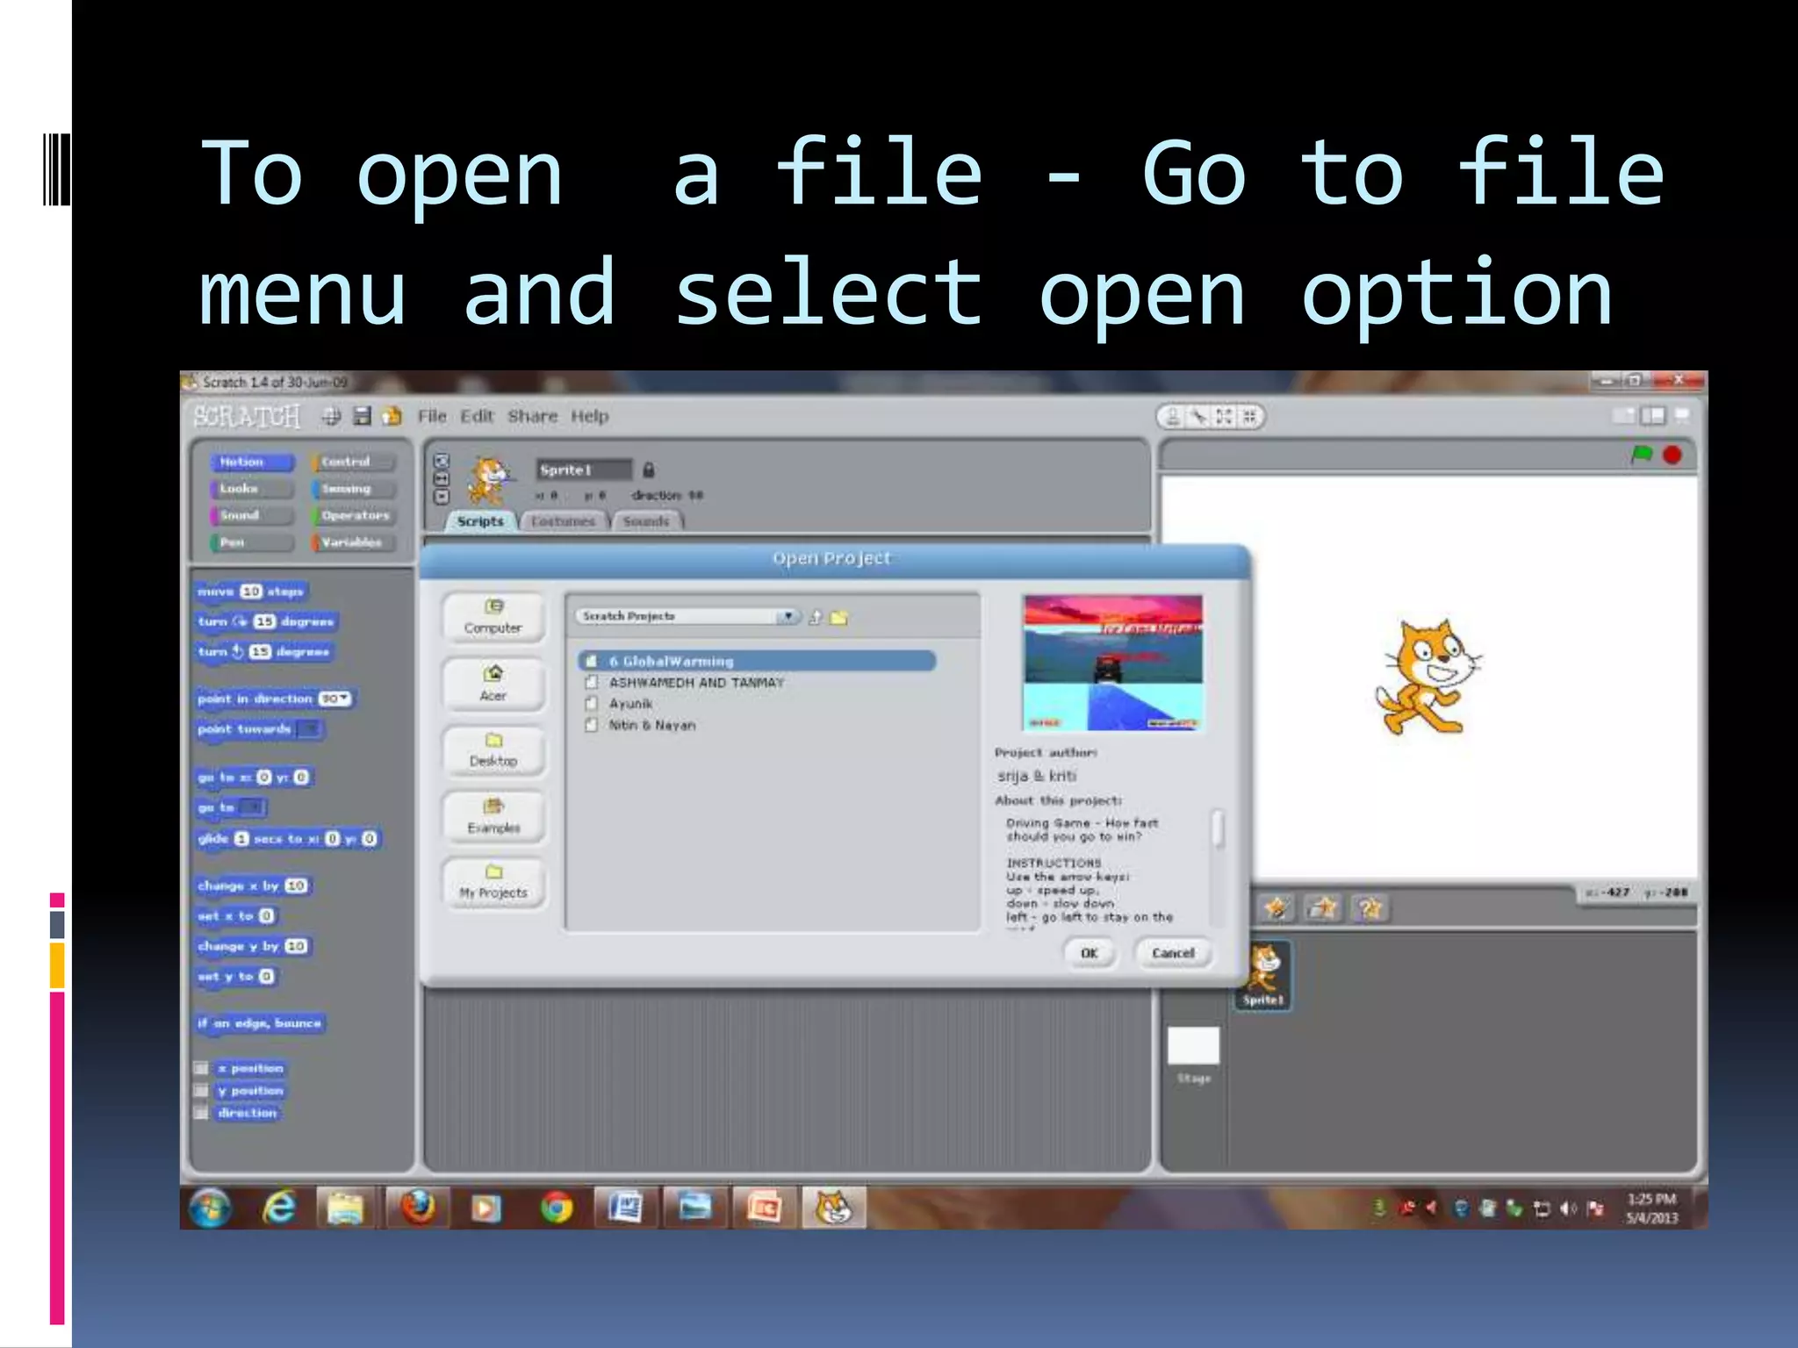Select the 6 GlobalWarming project file
Screen dimensions: 1798x1348
(x=757, y=661)
